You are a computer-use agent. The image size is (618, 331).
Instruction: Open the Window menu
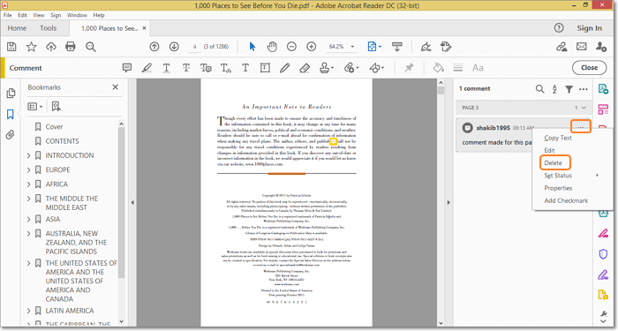77,15
